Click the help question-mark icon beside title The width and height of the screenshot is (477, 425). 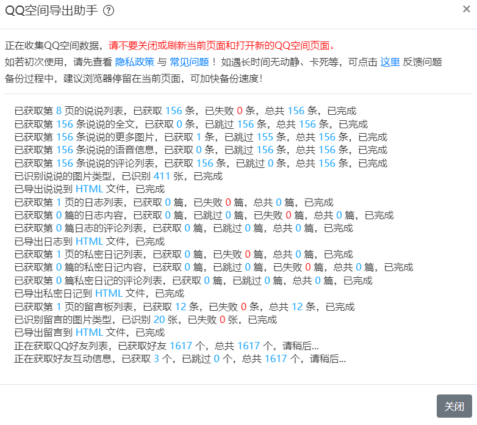[109, 10]
